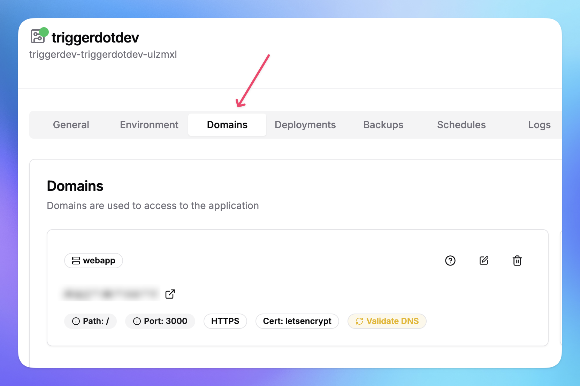Click the Validate DNS button
The width and height of the screenshot is (580, 386).
pos(387,321)
